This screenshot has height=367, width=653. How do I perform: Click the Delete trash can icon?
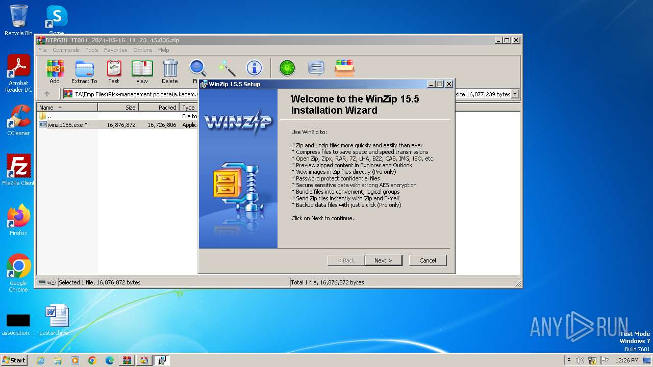[170, 71]
